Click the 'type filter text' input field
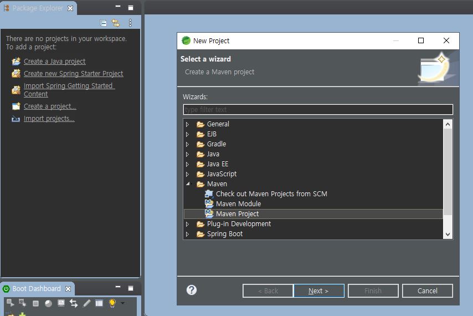 (x=318, y=110)
